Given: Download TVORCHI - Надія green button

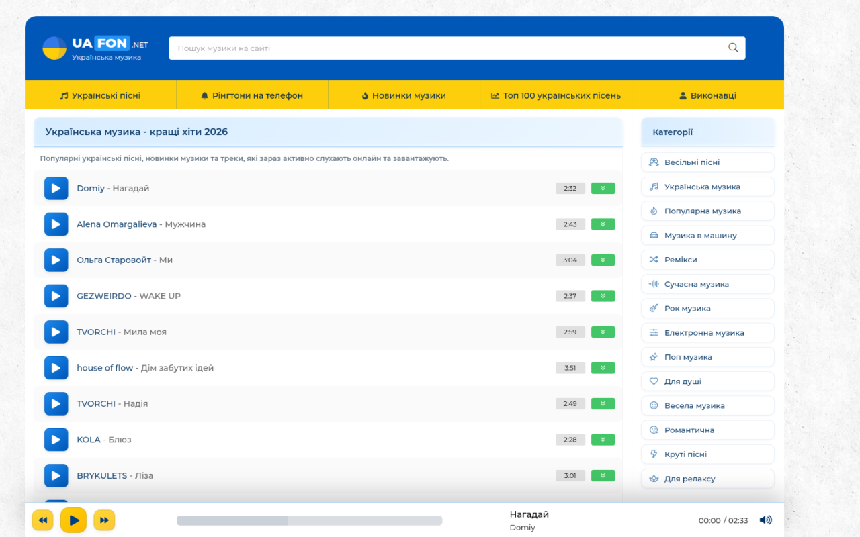Looking at the screenshot, I should coord(603,404).
